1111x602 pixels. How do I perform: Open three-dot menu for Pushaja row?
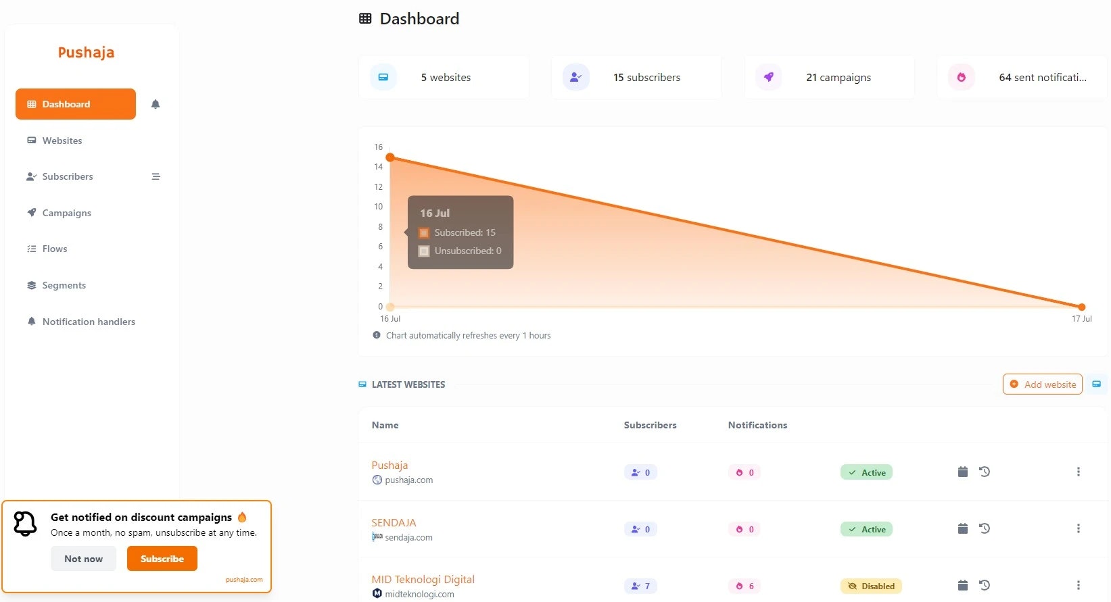click(x=1078, y=472)
